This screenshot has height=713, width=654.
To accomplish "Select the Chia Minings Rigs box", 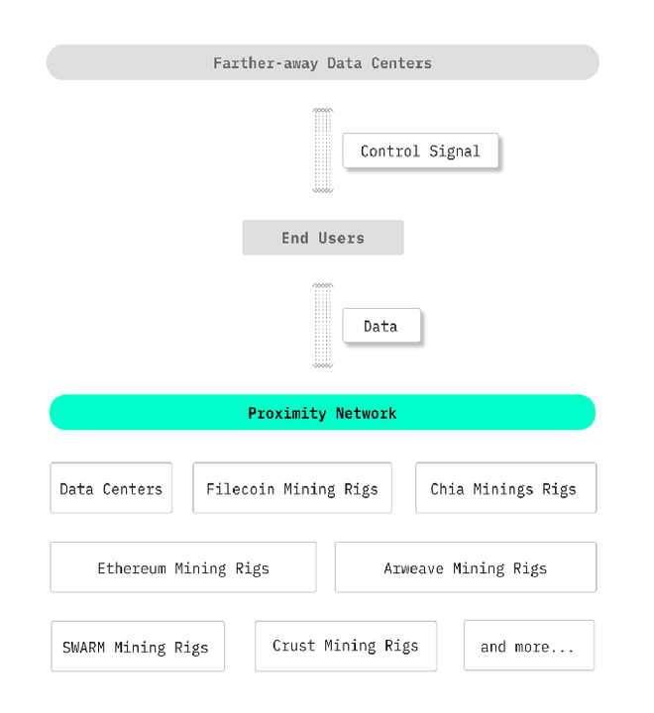I will [x=505, y=488].
